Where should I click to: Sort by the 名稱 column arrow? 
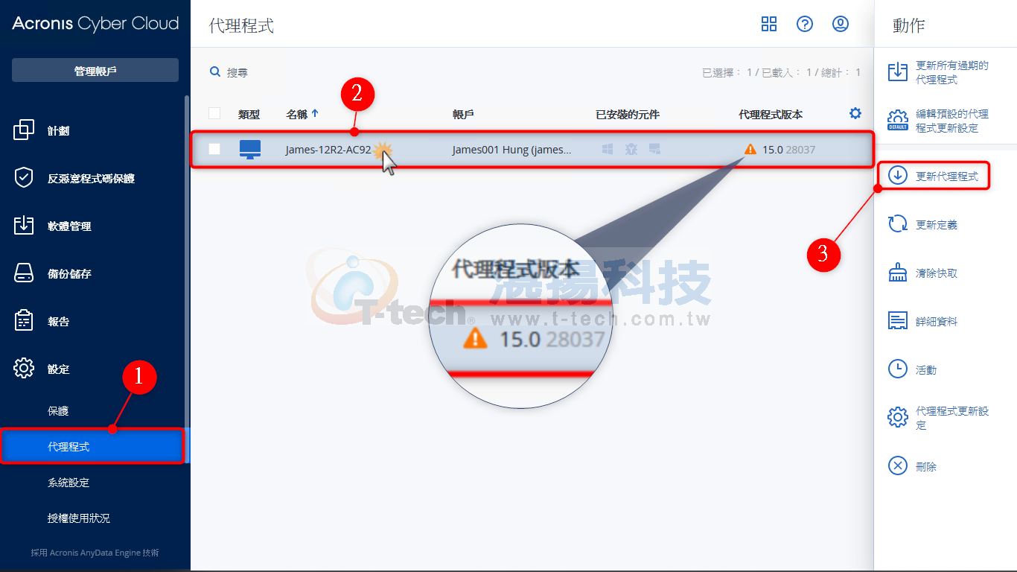315,114
